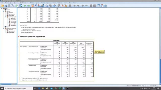
Task: Open the Справка menu
Action: [75, 3]
